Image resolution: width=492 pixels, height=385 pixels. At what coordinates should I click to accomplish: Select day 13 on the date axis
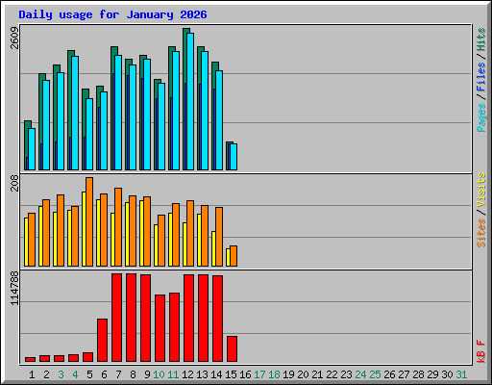(x=202, y=374)
